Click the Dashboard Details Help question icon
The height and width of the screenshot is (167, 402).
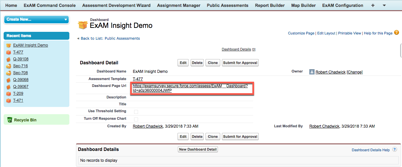click(395, 149)
